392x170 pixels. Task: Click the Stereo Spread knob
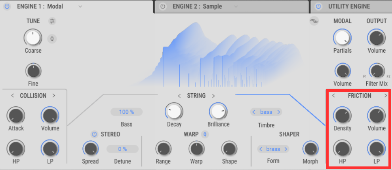(91, 149)
